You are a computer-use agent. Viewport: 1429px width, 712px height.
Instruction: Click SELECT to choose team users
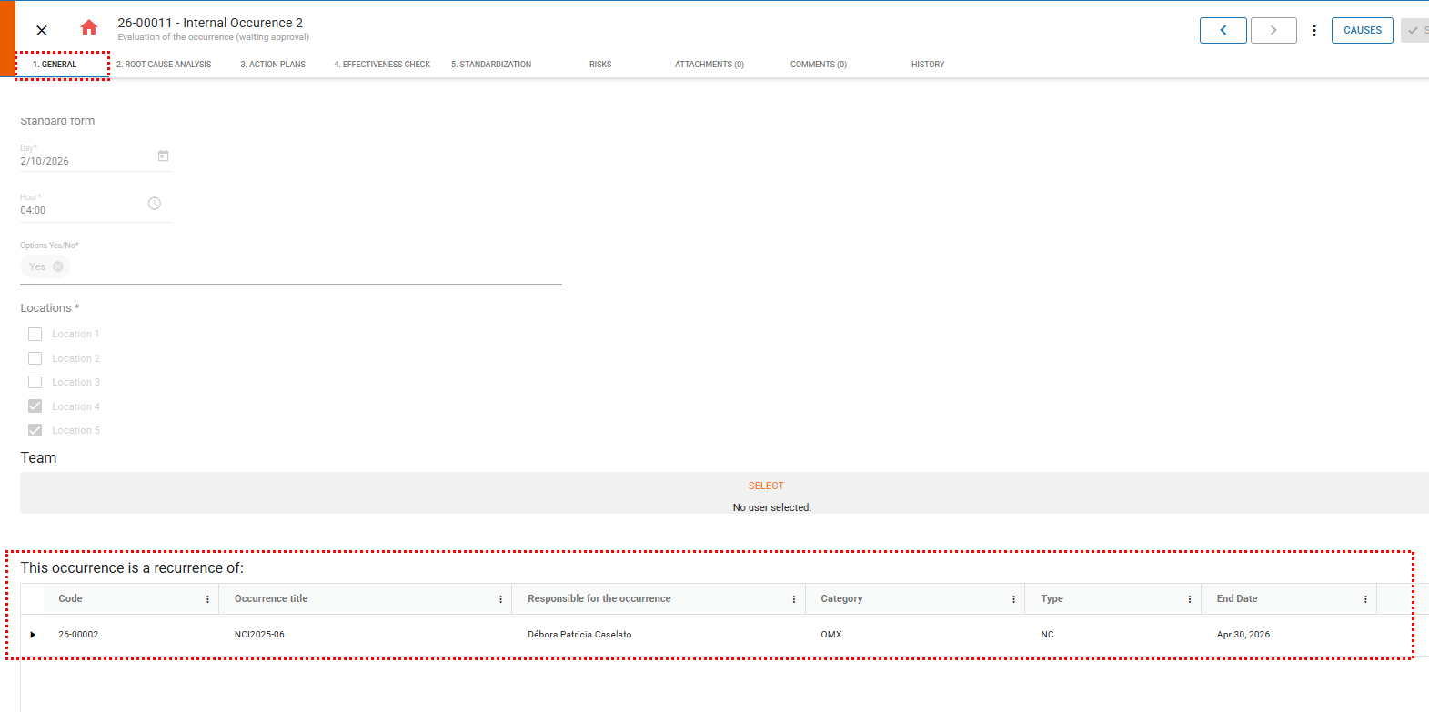click(766, 486)
